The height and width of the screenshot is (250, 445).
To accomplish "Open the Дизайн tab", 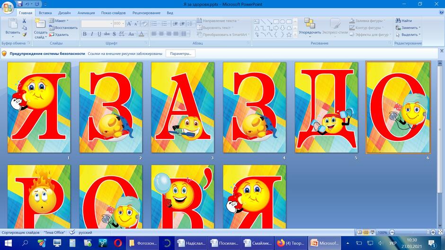I will tap(64, 13).
